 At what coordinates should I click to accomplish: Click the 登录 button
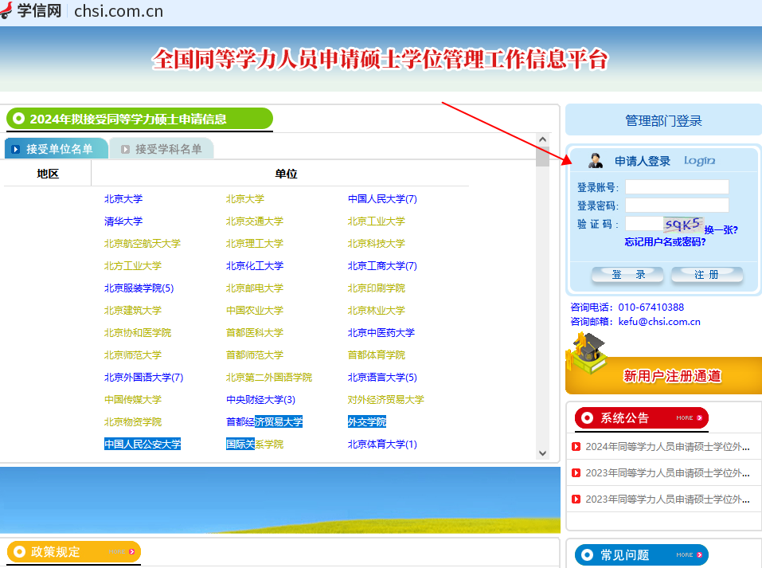(x=627, y=275)
